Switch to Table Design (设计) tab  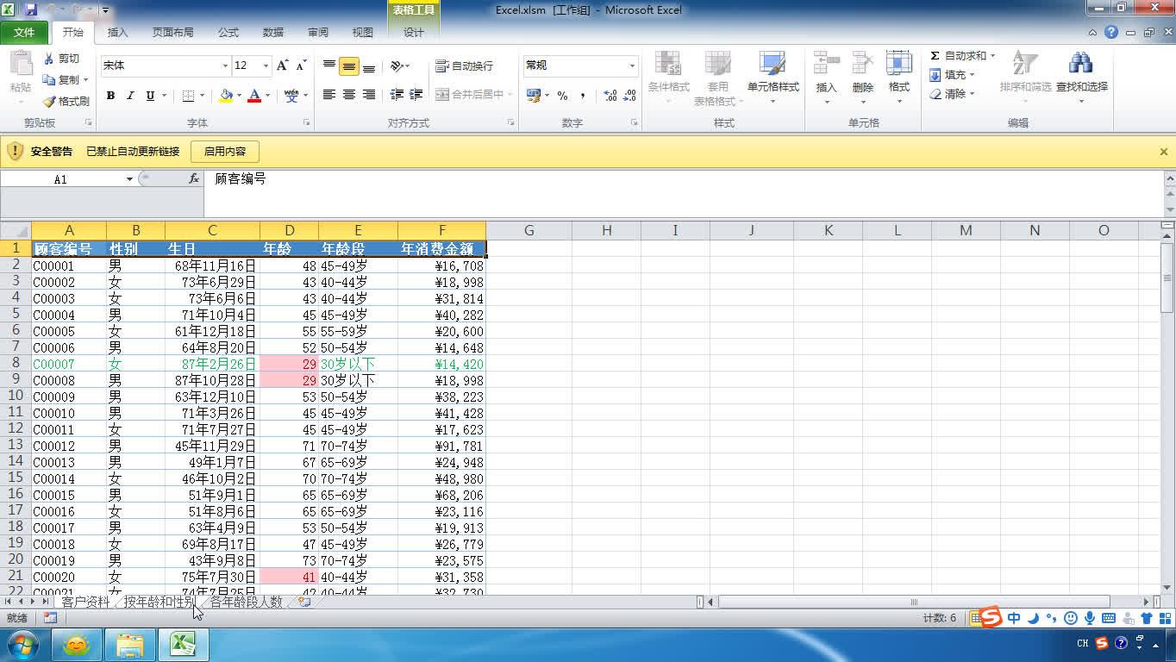click(414, 33)
